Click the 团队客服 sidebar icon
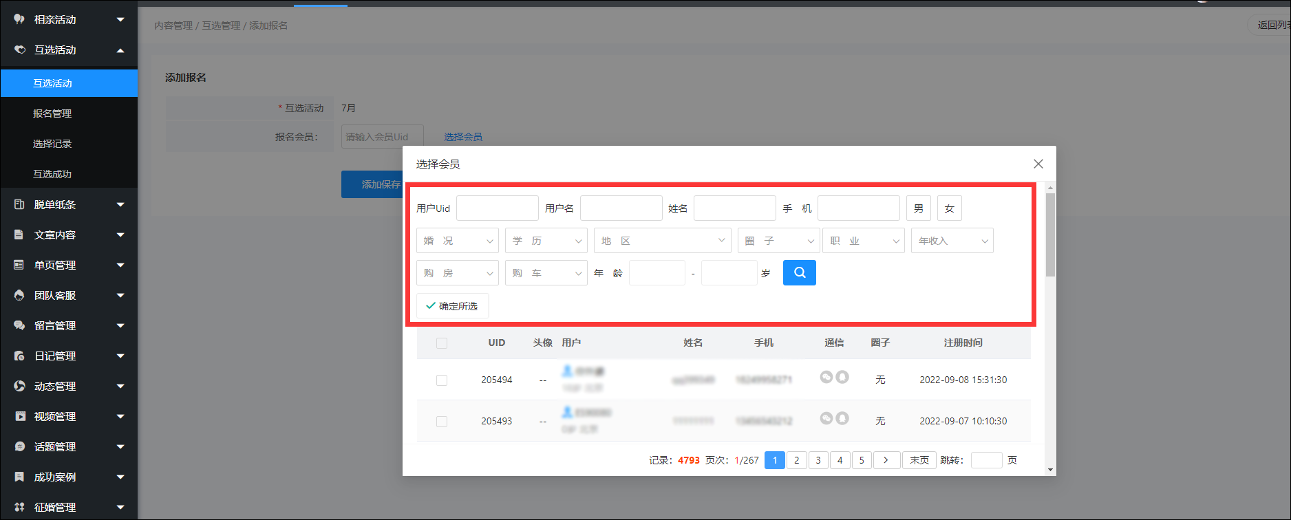 pyautogui.click(x=19, y=295)
